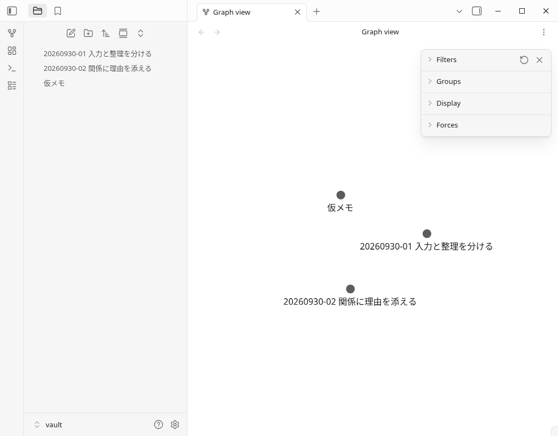Go forward with the right arrow

pyautogui.click(x=217, y=32)
